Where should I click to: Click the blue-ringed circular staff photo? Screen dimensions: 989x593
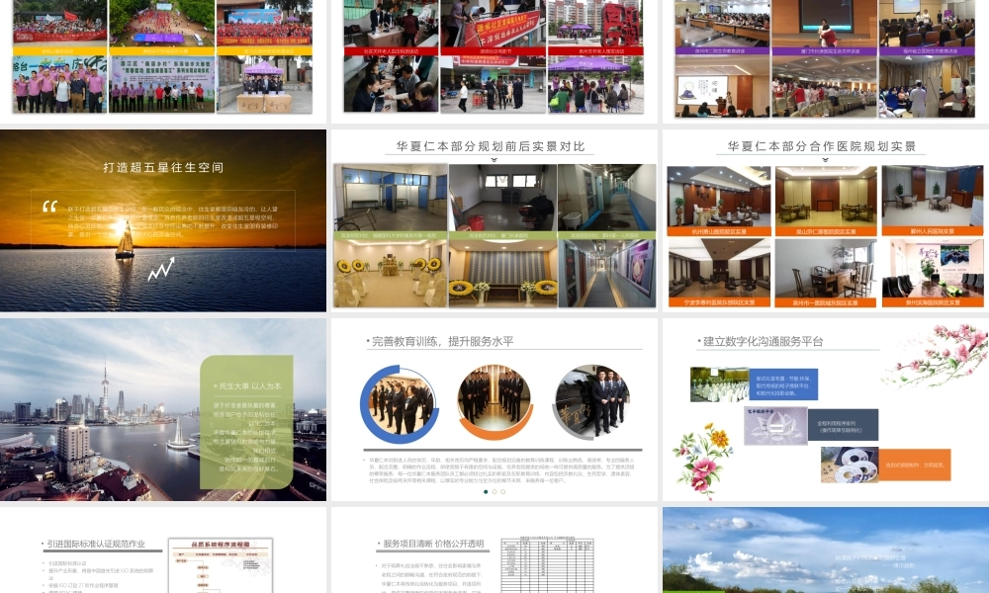[400, 404]
